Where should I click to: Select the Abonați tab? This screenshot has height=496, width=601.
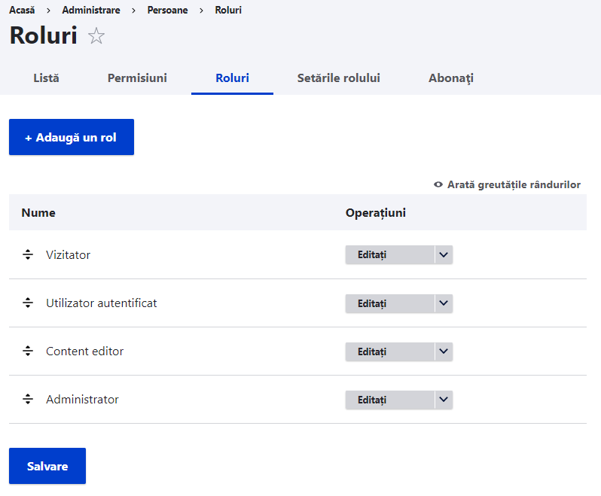[x=450, y=78]
